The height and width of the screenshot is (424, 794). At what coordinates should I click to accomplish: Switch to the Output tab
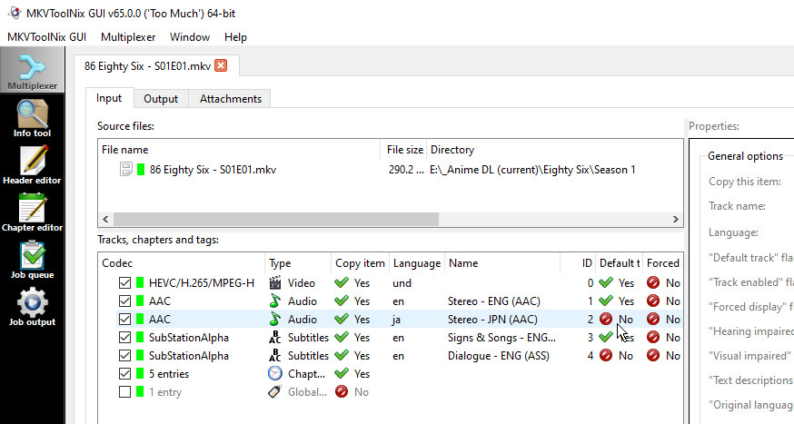(x=161, y=99)
